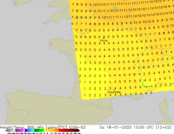The height and width of the screenshot is (134, 174).
Task: Click the Dourbies location dot marker
Action: click(114, 90)
